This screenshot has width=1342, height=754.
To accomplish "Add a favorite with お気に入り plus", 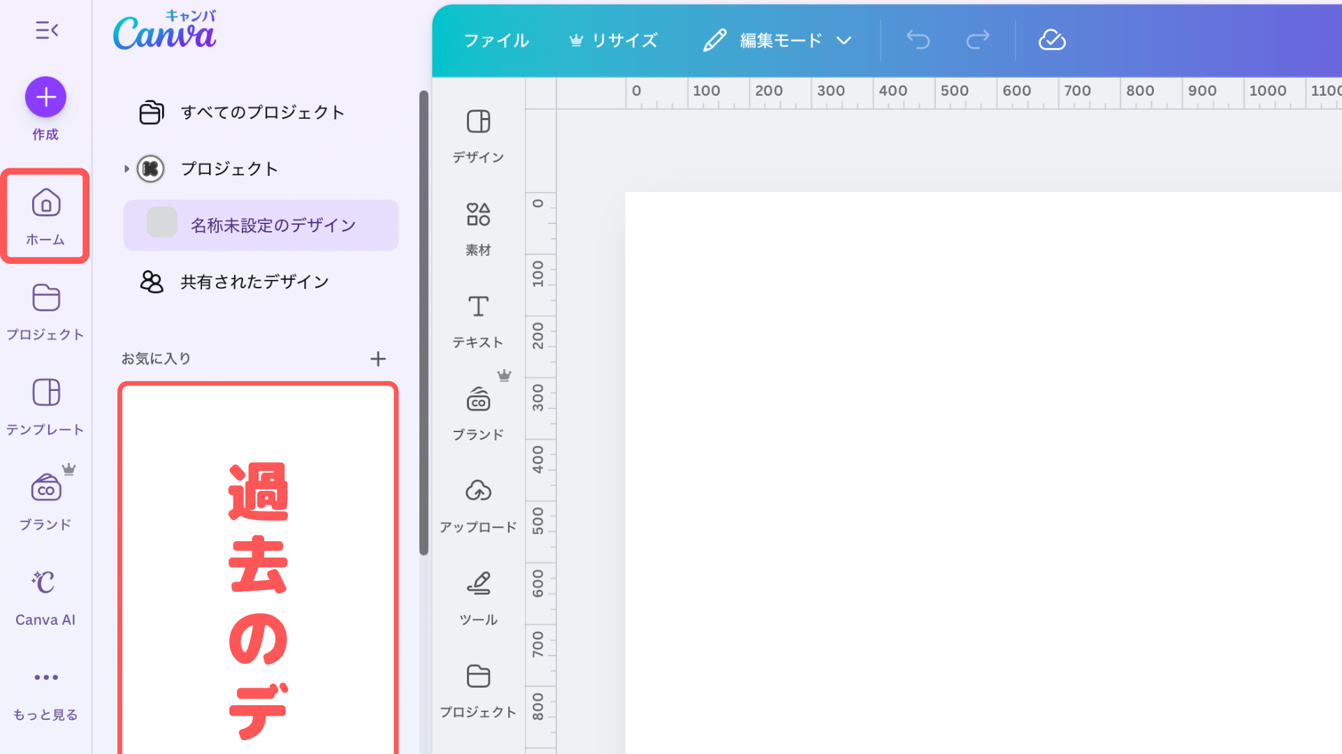I will click(x=378, y=359).
